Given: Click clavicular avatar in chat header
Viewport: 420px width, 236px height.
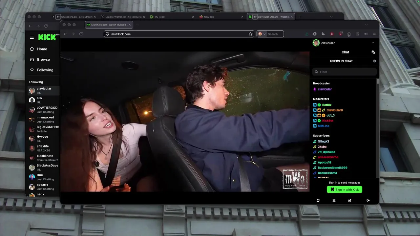Looking at the screenshot, I should pos(316,43).
